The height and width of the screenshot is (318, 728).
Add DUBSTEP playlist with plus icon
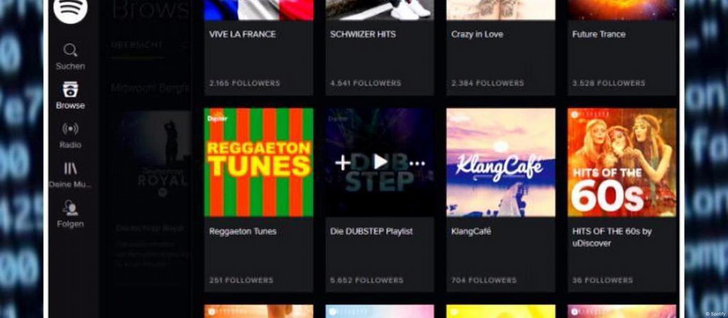[342, 163]
